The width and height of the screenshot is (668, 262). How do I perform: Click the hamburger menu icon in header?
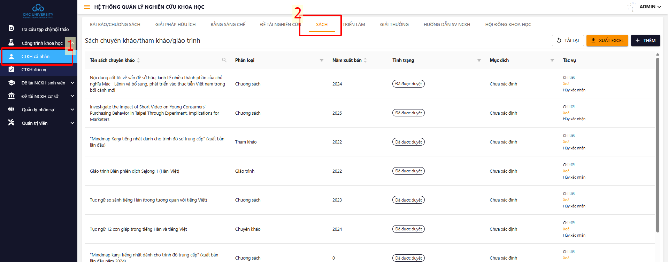coord(87,7)
